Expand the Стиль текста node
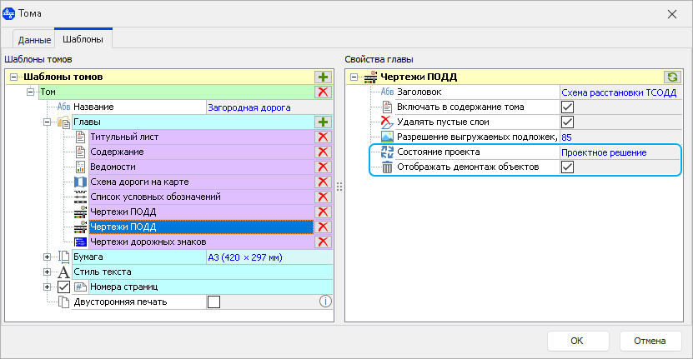Image resolution: width=693 pixels, height=359 pixels. [48, 272]
